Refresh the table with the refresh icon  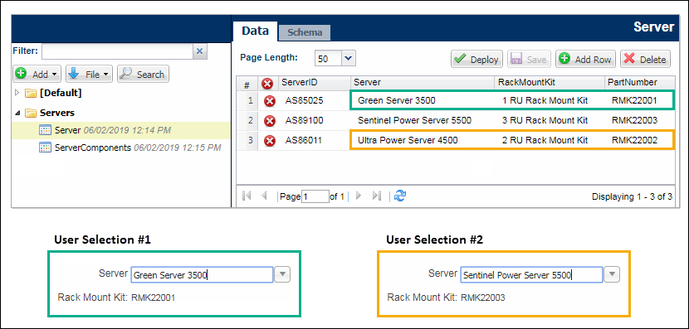pyautogui.click(x=400, y=196)
